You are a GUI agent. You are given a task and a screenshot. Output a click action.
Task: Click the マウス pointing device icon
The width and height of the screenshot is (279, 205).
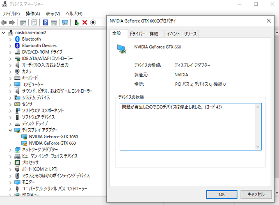pos(17,175)
